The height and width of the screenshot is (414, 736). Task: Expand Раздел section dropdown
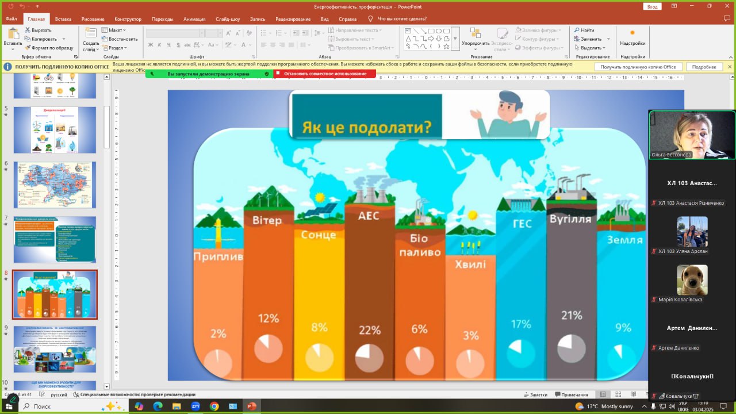pyautogui.click(x=114, y=48)
